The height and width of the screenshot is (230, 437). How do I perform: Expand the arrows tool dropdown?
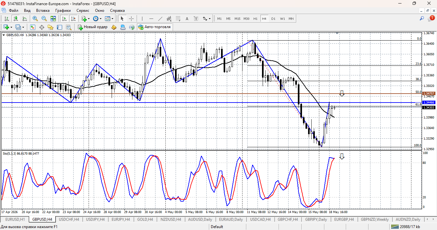(x=210, y=19)
